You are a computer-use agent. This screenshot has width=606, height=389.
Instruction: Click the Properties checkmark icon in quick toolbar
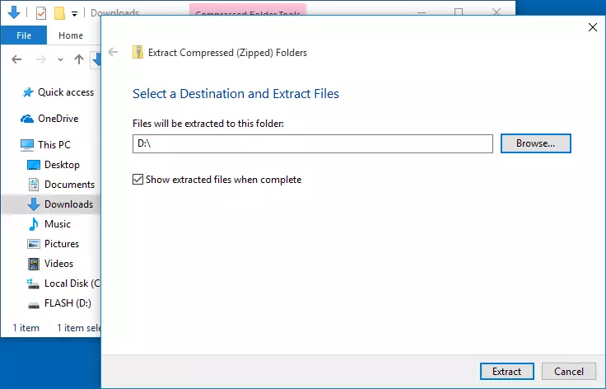[x=41, y=13]
